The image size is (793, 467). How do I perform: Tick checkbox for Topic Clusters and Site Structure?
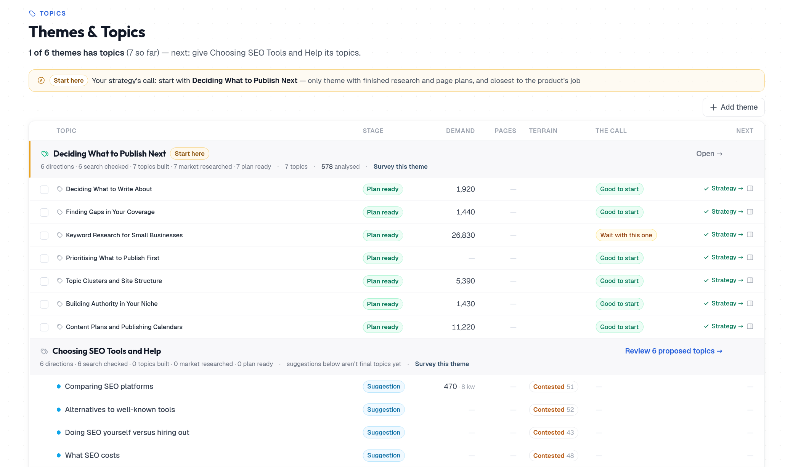pos(44,281)
